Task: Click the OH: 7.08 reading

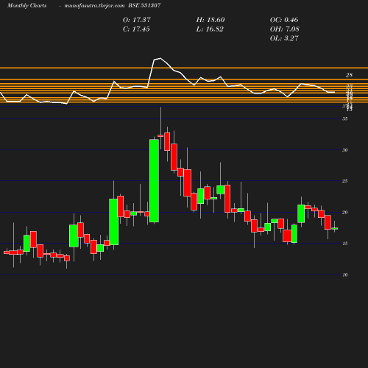Action: click(285, 29)
